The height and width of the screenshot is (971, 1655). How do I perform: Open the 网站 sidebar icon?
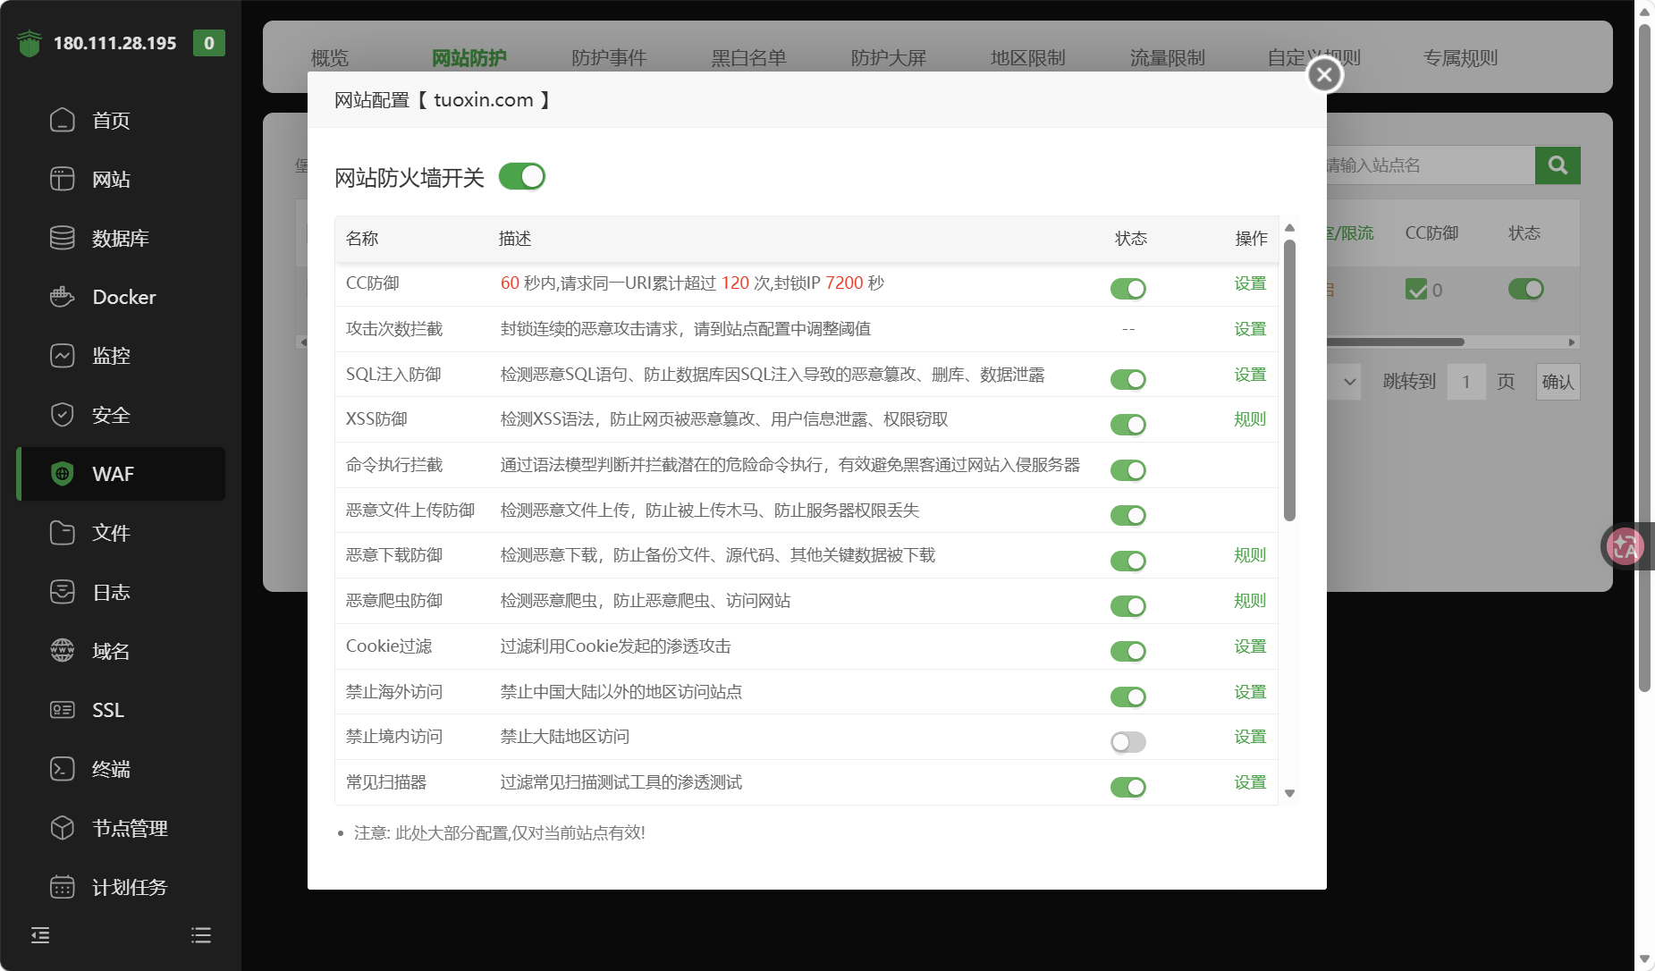[x=62, y=179]
